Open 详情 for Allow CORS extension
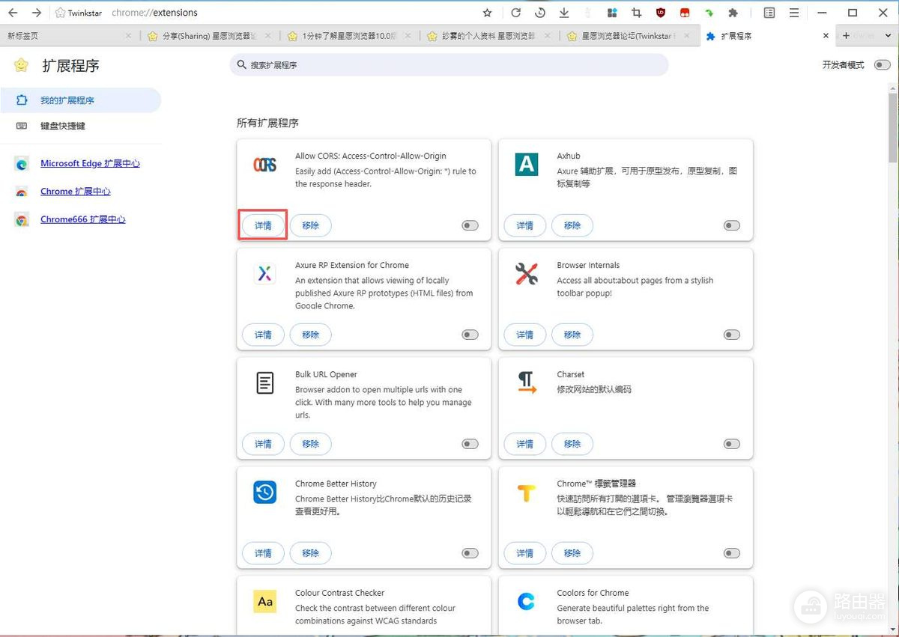The image size is (899, 637). [x=263, y=225]
